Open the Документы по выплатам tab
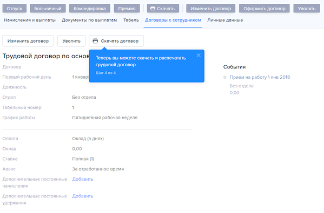324x213 pixels. (x=89, y=20)
